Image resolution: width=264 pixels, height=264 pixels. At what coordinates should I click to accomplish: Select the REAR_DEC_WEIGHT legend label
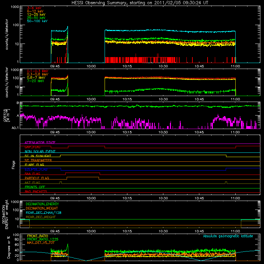point(41,217)
